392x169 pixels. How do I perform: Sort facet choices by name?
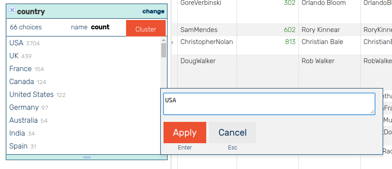79,27
